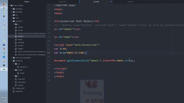Collapse the Pyhon website root folder
This screenshot has height=103, width=184.
tap(9, 5)
